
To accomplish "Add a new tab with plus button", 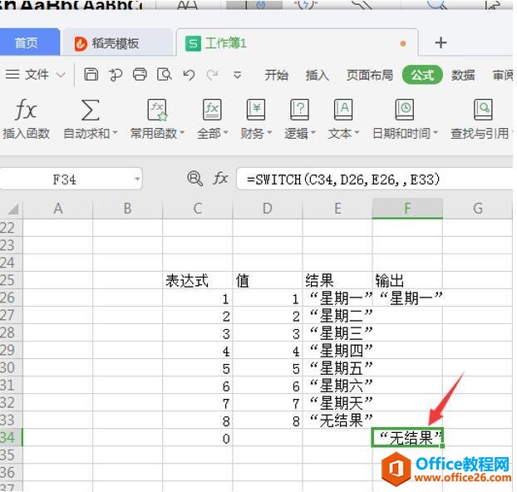I will coord(441,43).
